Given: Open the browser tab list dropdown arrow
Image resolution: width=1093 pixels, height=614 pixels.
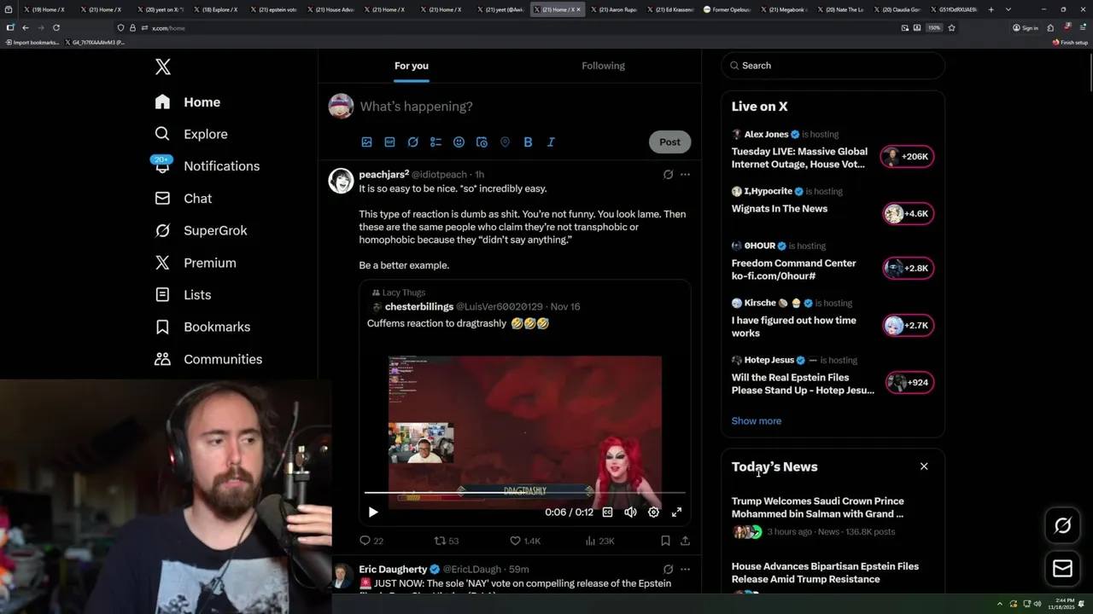Looking at the screenshot, I should point(1008,9).
